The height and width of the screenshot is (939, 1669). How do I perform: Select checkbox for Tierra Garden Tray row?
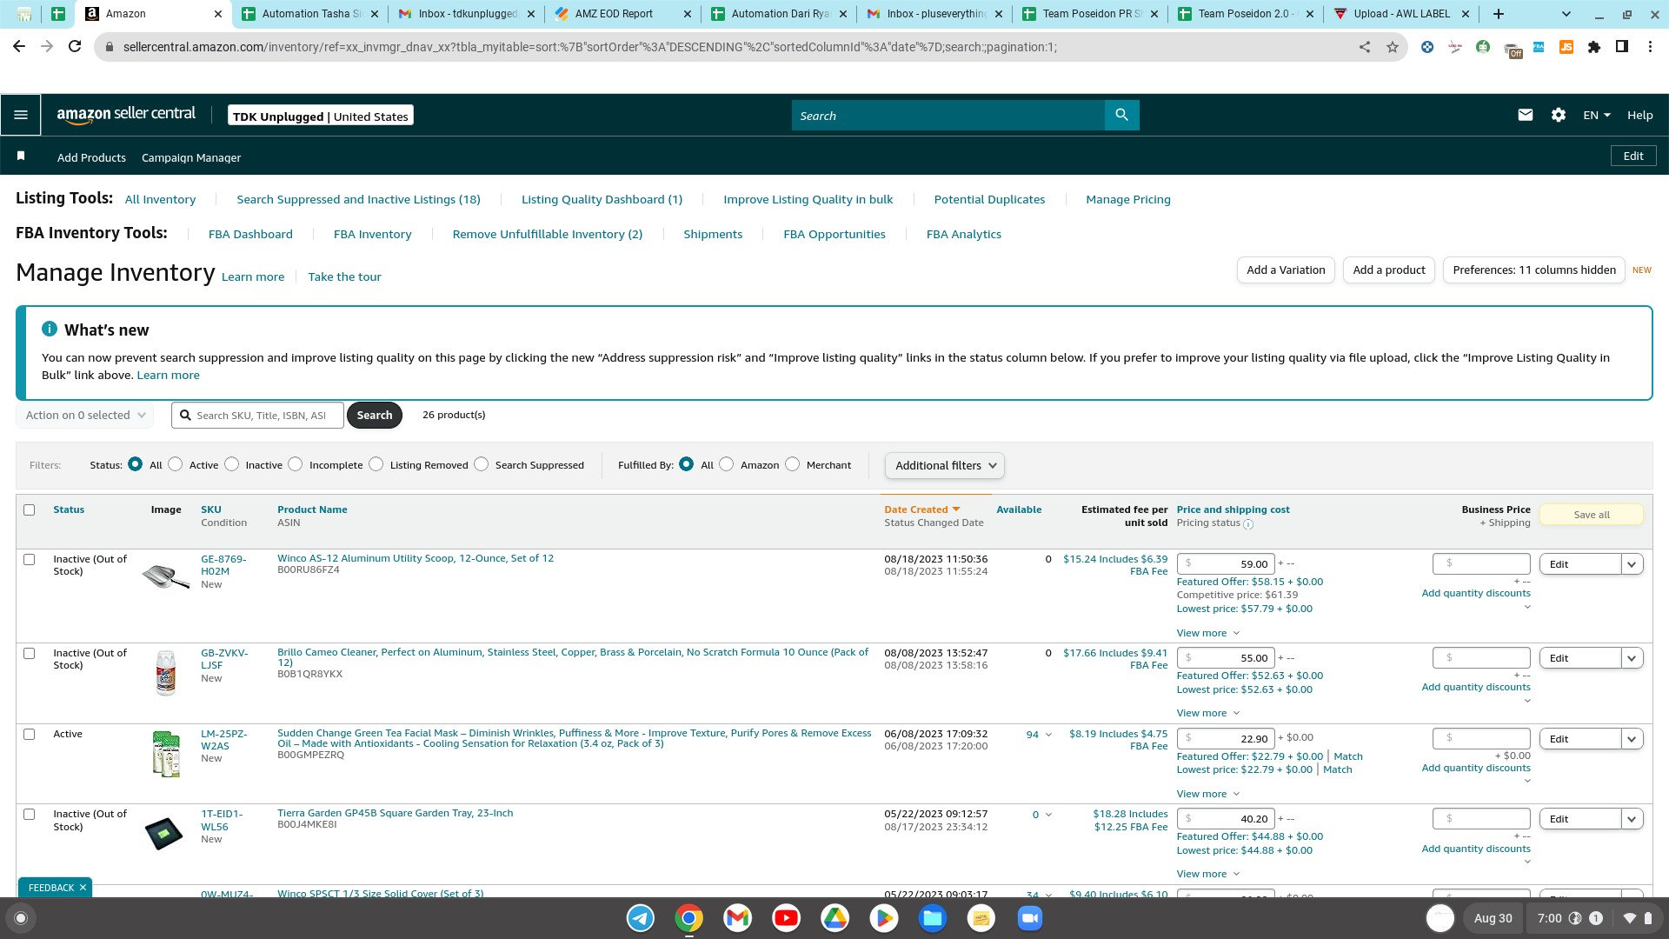(x=30, y=815)
